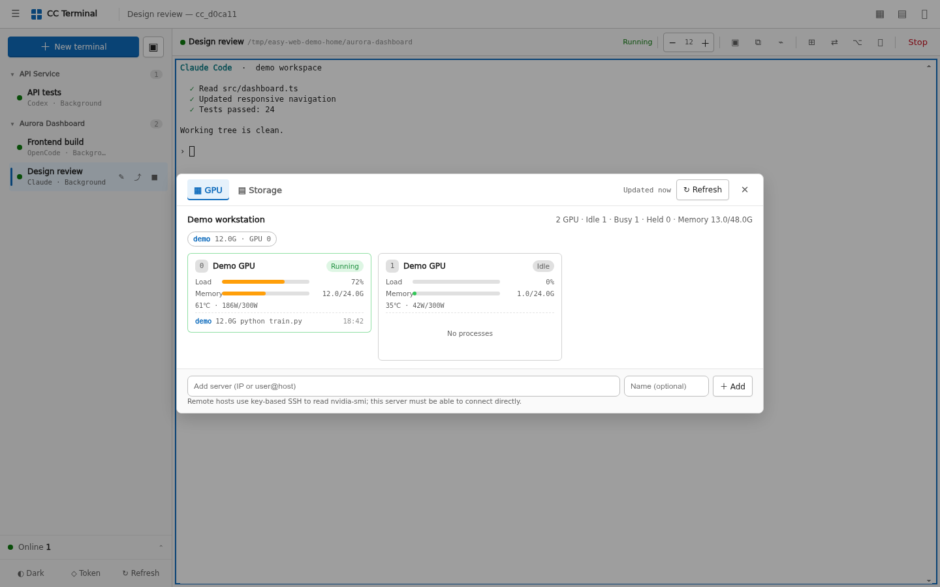This screenshot has height=587, width=940.
Task: Select the GPU 0 index badge
Action: pos(202,266)
